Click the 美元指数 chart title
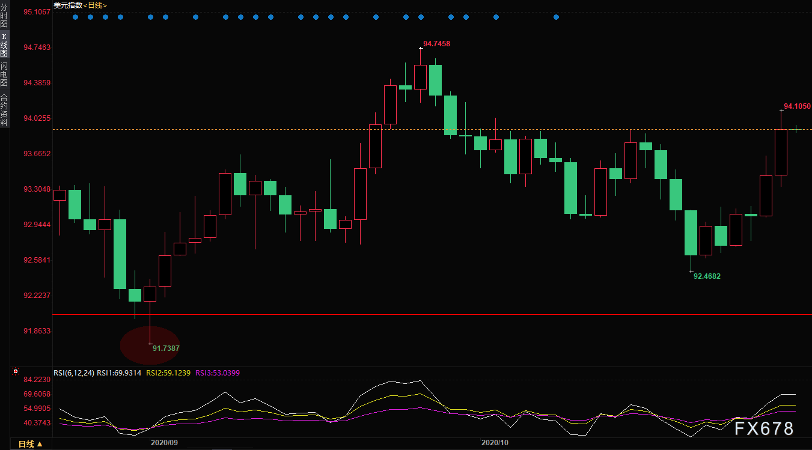 coord(67,5)
